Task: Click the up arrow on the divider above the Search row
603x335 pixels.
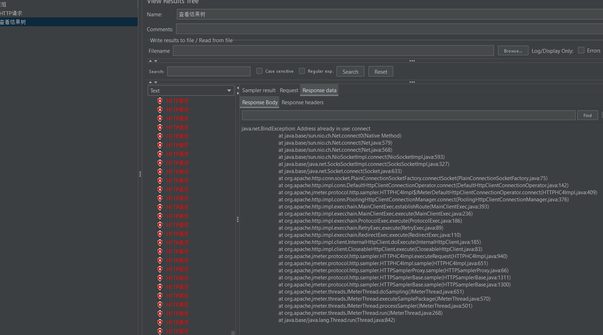Action: click(150, 61)
